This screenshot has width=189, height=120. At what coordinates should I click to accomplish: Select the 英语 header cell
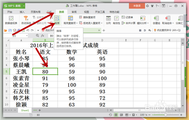102,52
